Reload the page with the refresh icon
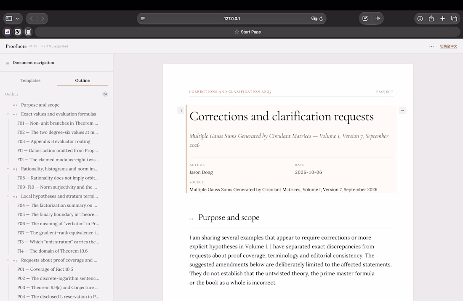The height and width of the screenshot is (301, 463). [321, 19]
